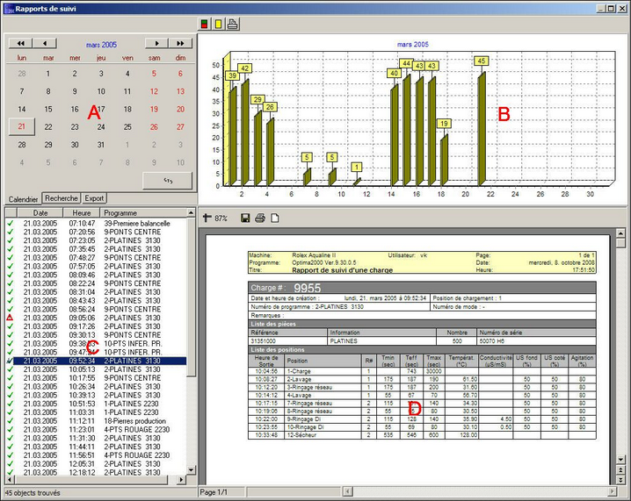The width and height of the screenshot is (631, 501).
Task: Click the green and red status toolbar icon
Action: 205,24
